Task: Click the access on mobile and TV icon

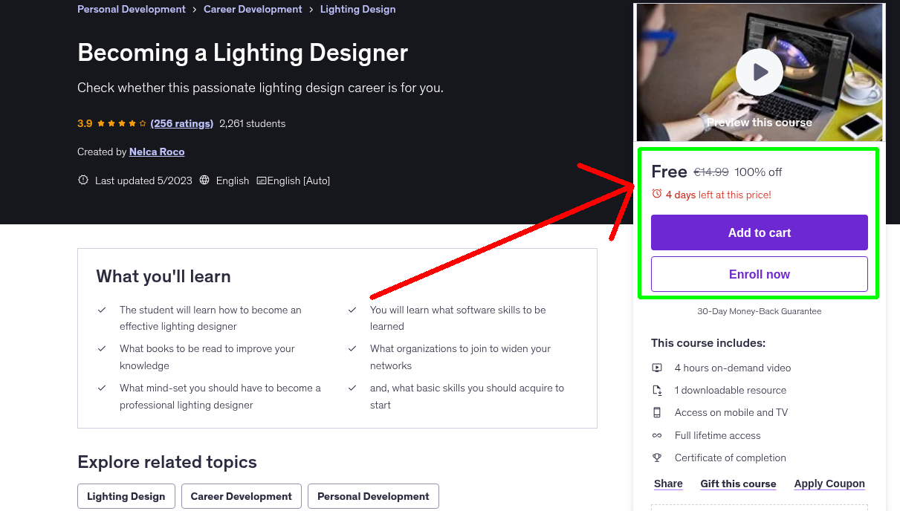Action: pos(657,412)
